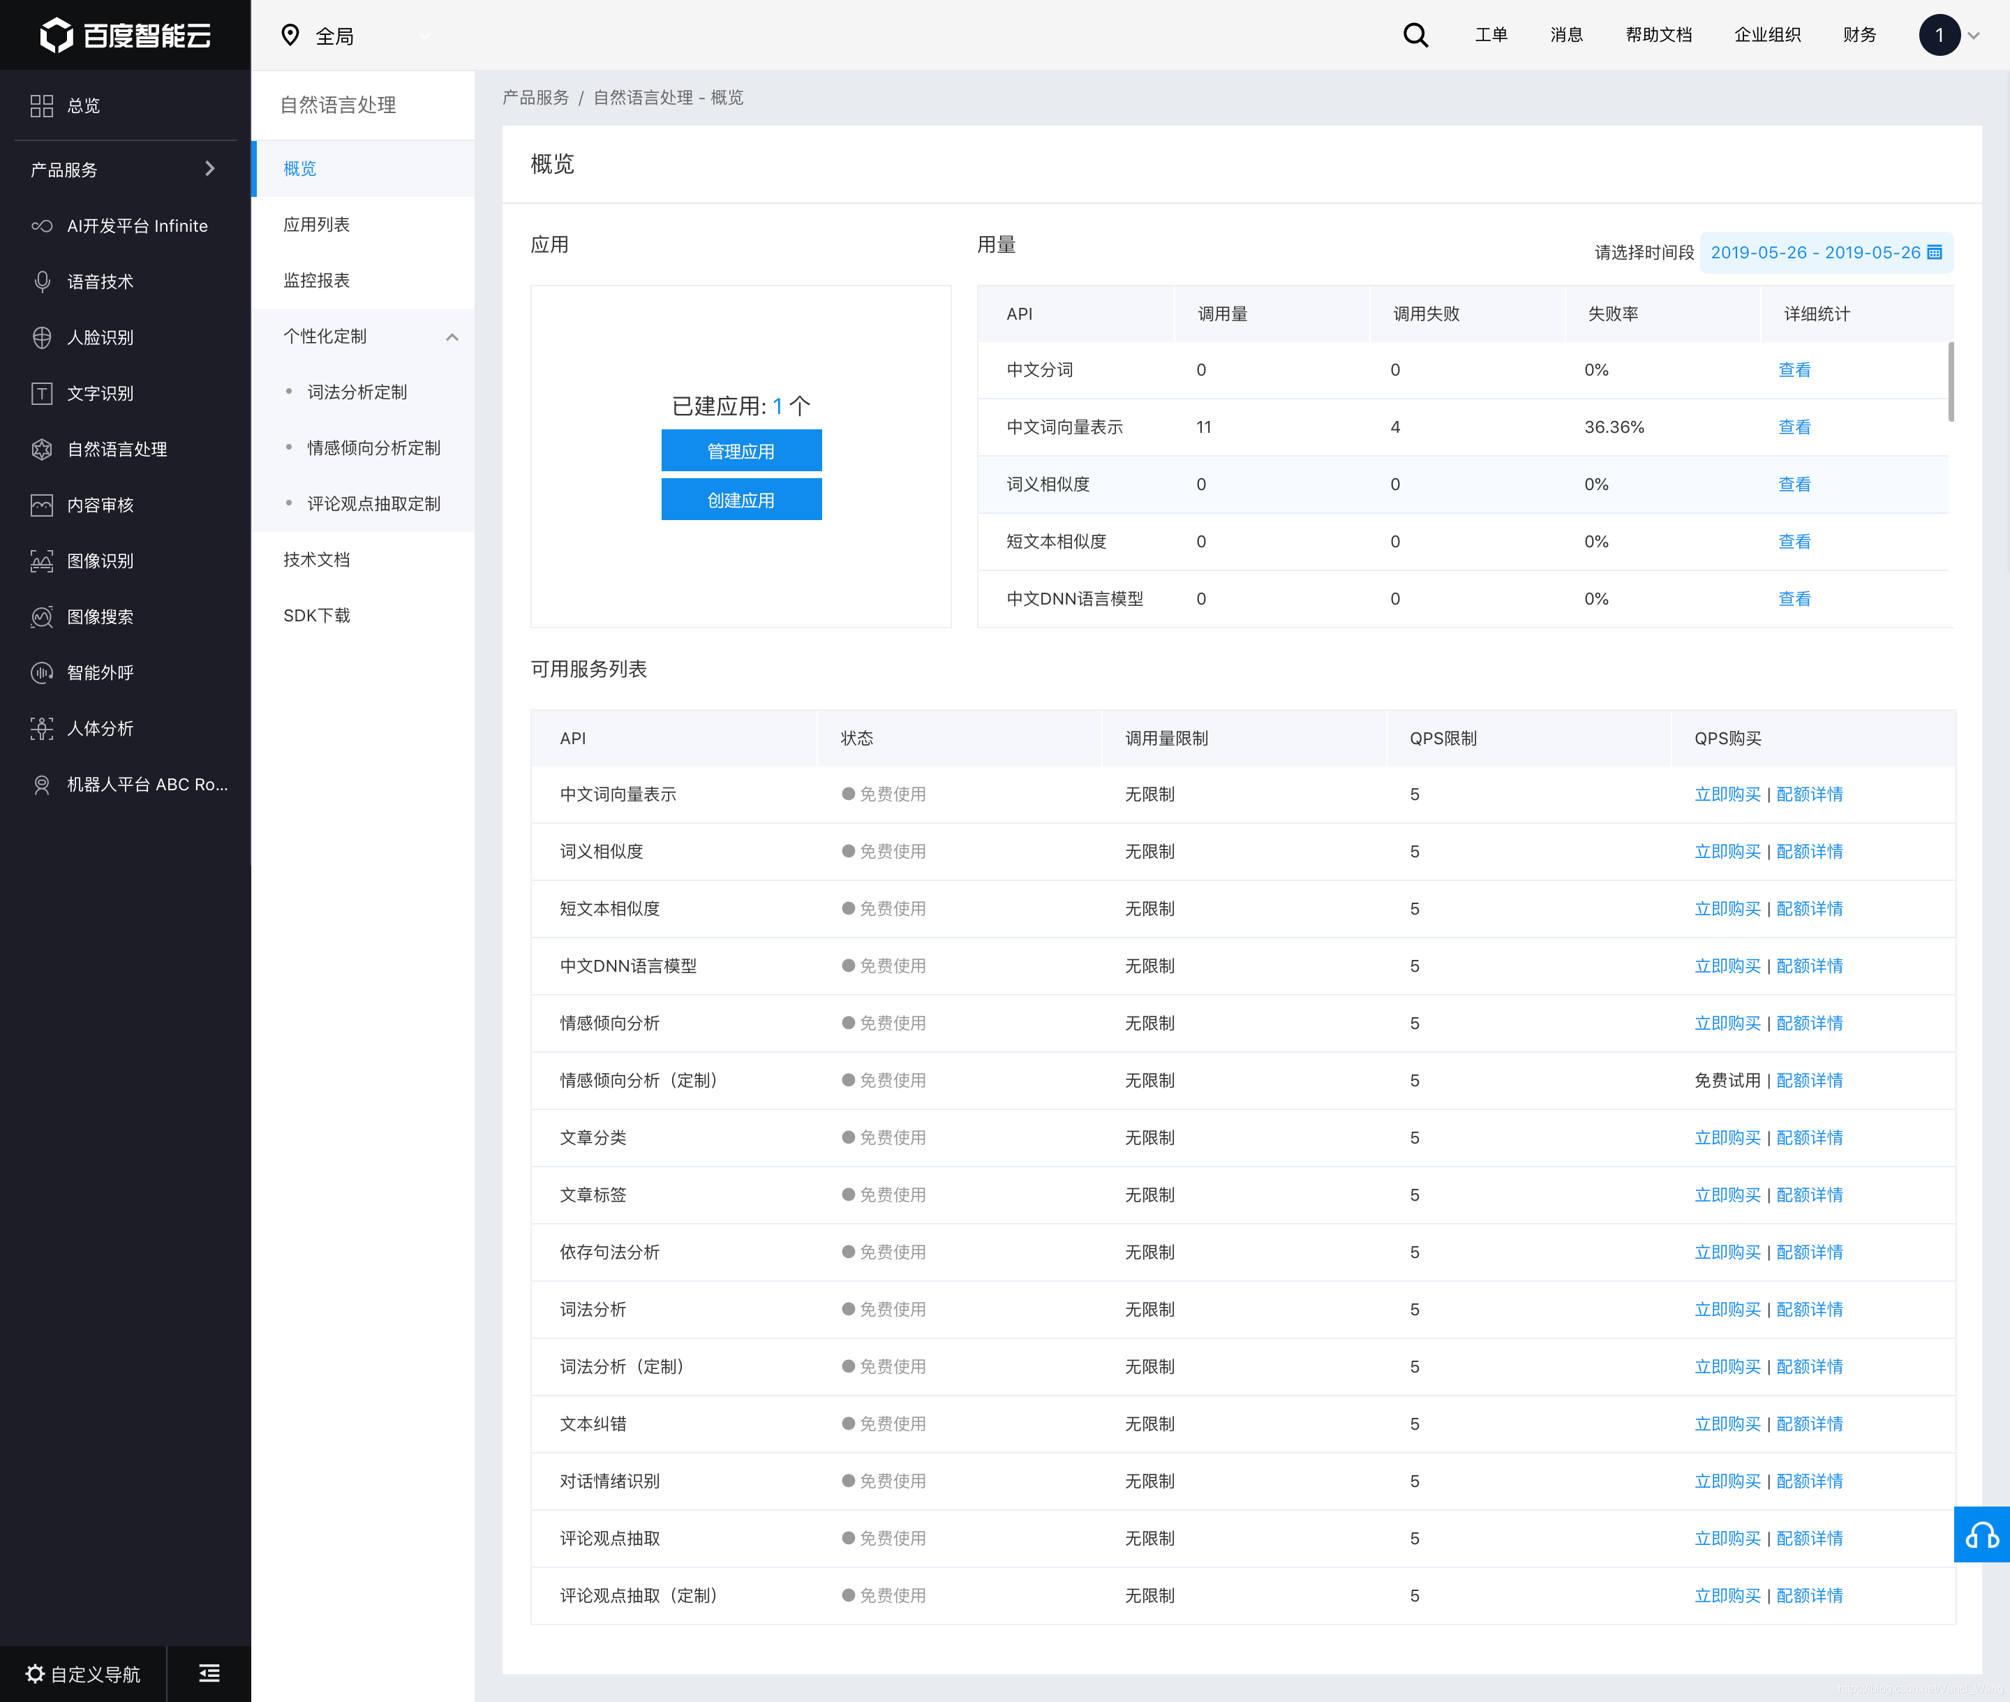Image resolution: width=2010 pixels, height=1702 pixels.
Task: Open the voice technology microphone icon
Action: point(41,282)
